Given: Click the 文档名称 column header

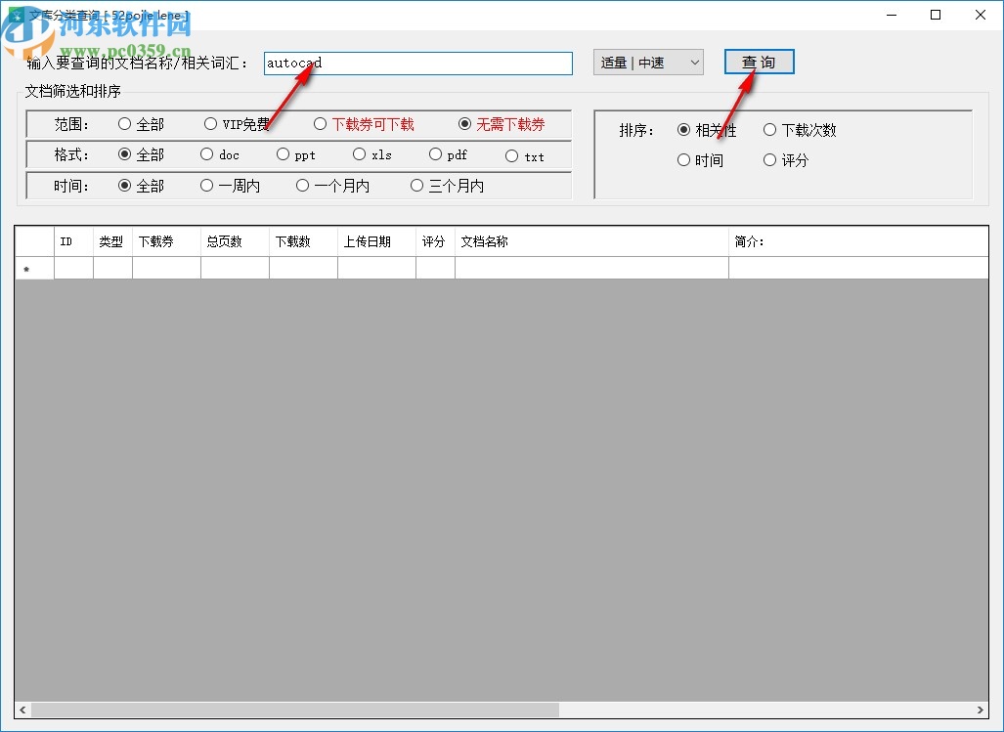Looking at the screenshot, I should click(590, 241).
